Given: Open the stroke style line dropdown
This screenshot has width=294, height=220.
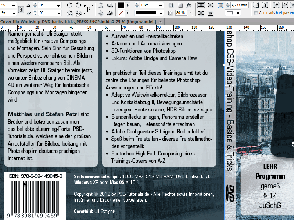Looking at the screenshot, I should 161,13.
